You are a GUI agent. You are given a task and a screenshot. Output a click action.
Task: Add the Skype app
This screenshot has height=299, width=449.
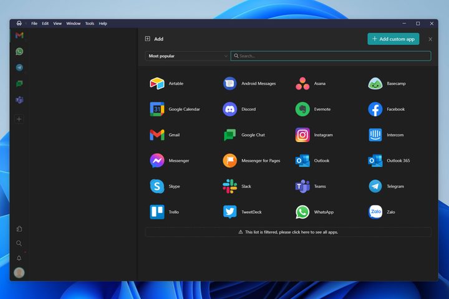click(165, 186)
